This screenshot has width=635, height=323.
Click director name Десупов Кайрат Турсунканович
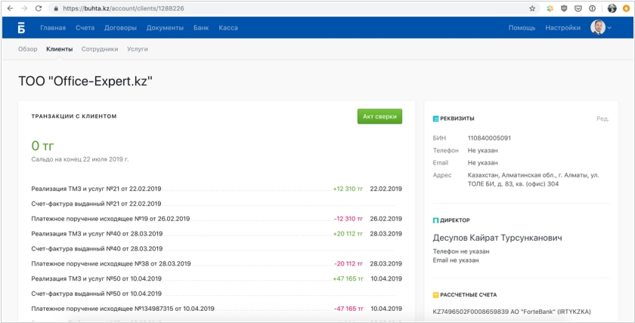[x=497, y=238]
